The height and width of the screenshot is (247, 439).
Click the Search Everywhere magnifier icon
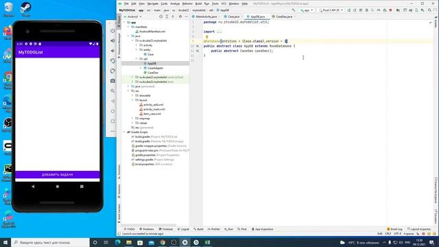(429, 10)
